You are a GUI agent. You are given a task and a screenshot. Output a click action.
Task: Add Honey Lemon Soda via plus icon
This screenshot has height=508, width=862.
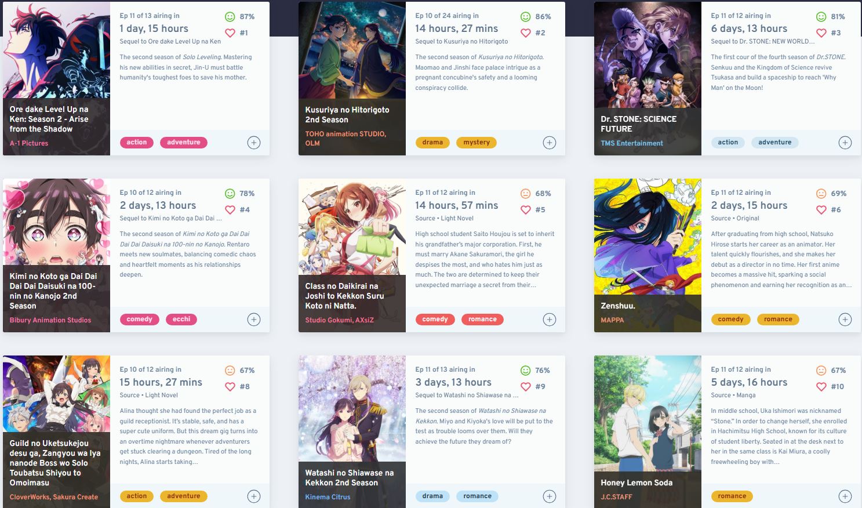(x=845, y=496)
